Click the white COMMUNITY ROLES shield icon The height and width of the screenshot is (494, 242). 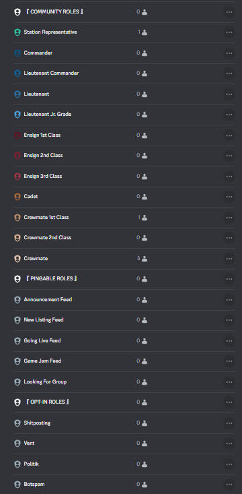coord(17,12)
